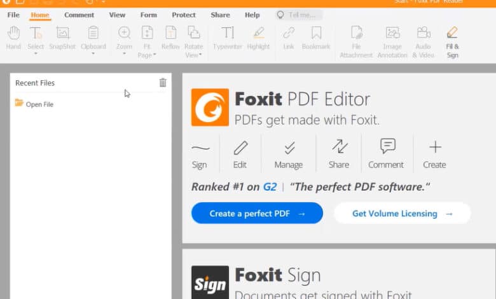The height and width of the screenshot is (299, 496).
Task: Add Audio & Video to document
Action: pyautogui.click(x=424, y=39)
